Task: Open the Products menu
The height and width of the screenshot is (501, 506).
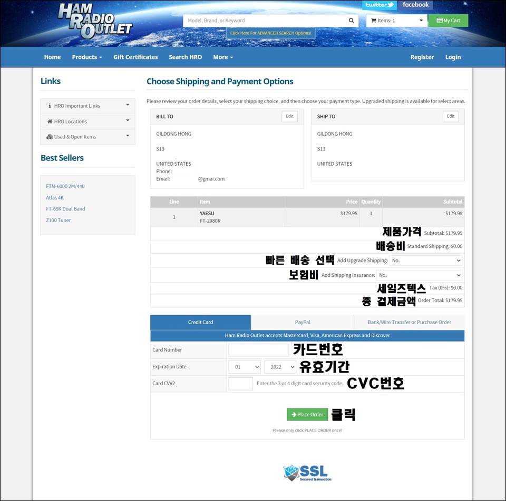Action: [87, 57]
